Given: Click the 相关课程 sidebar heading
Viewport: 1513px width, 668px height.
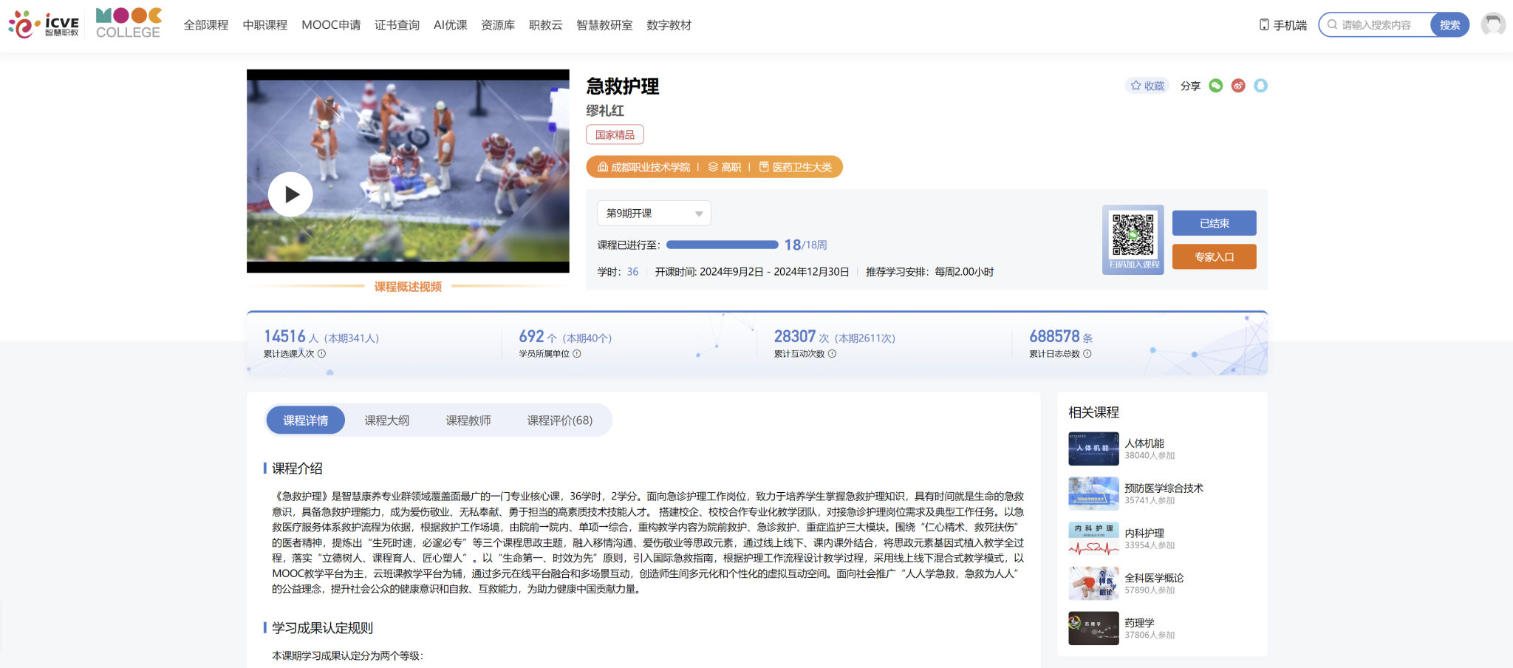Looking at the screenshot, I should (1093, 412).
